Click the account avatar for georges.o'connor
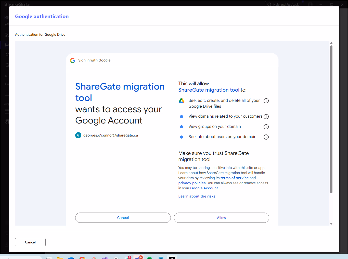This screenshot has width=348, height=259. [x=78, y=135]
